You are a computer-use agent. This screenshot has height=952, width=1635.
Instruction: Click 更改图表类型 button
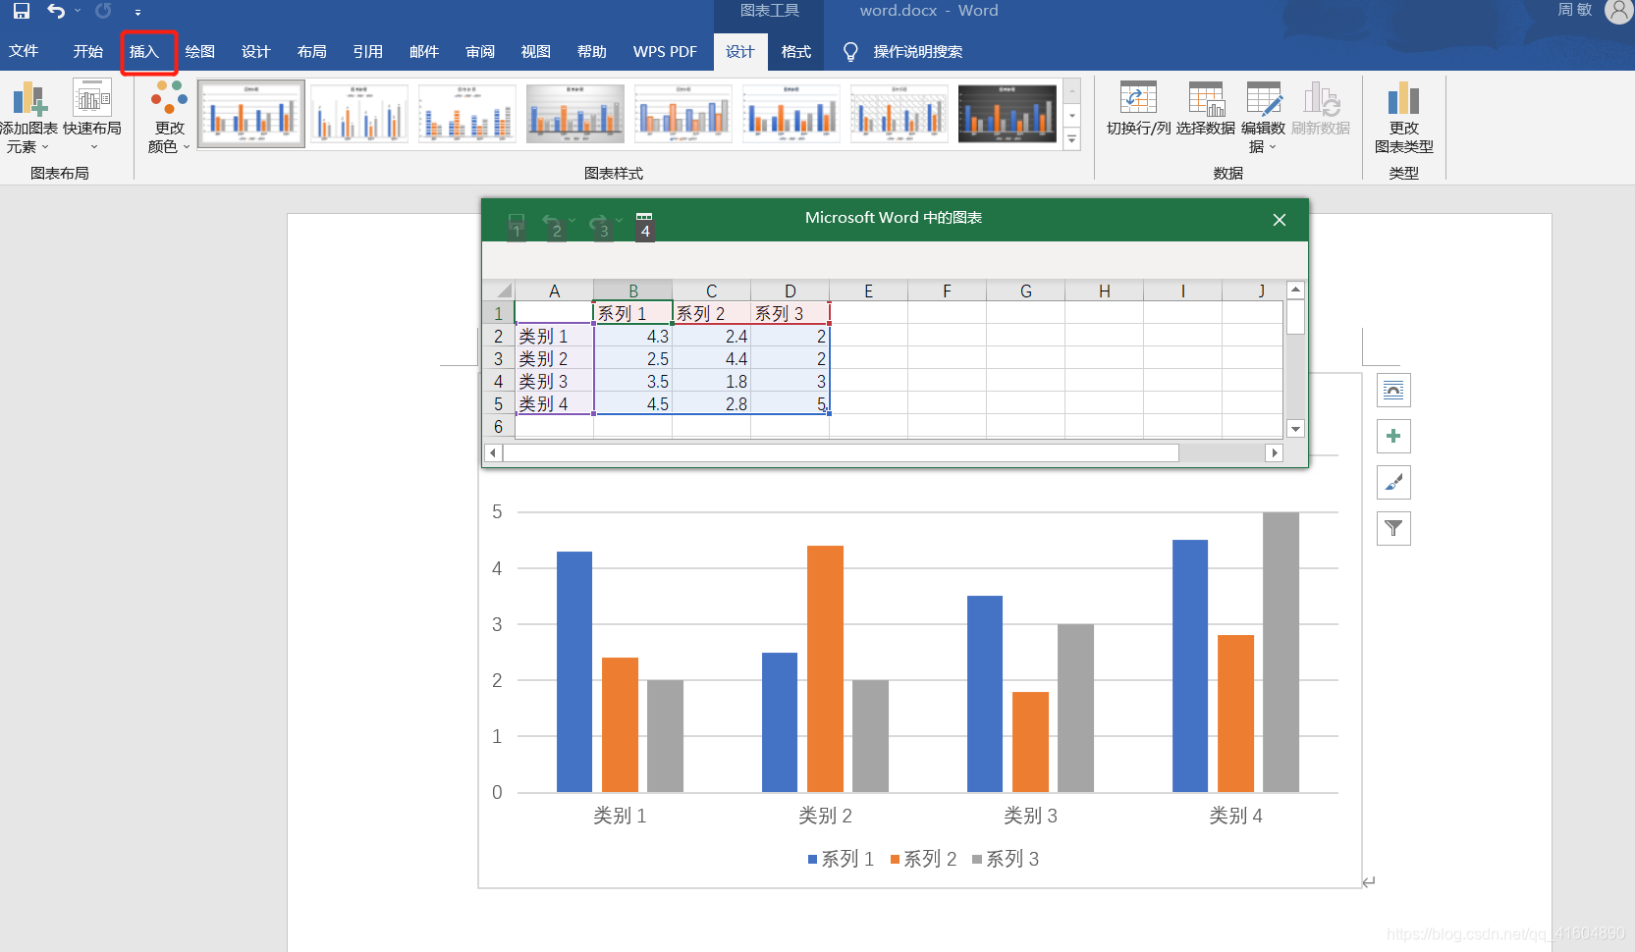click(x=1404, y=118)
